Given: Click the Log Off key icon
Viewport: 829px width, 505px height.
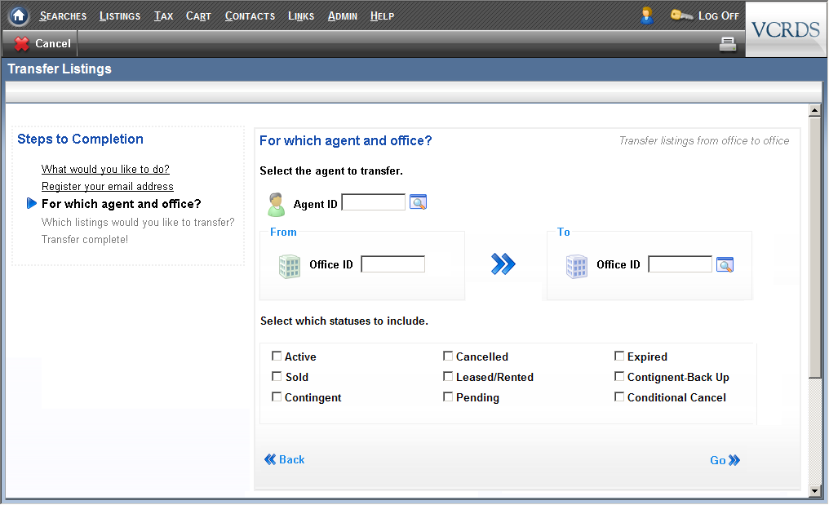Looking at the screenshot, I should (x=681, y=16).
